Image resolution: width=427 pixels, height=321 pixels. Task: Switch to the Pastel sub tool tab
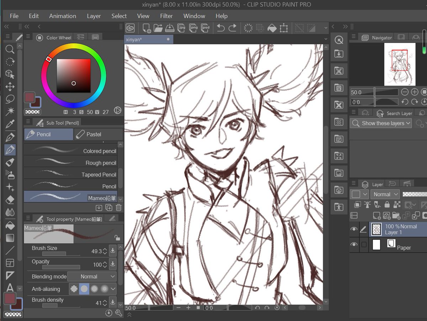(99, 134)
